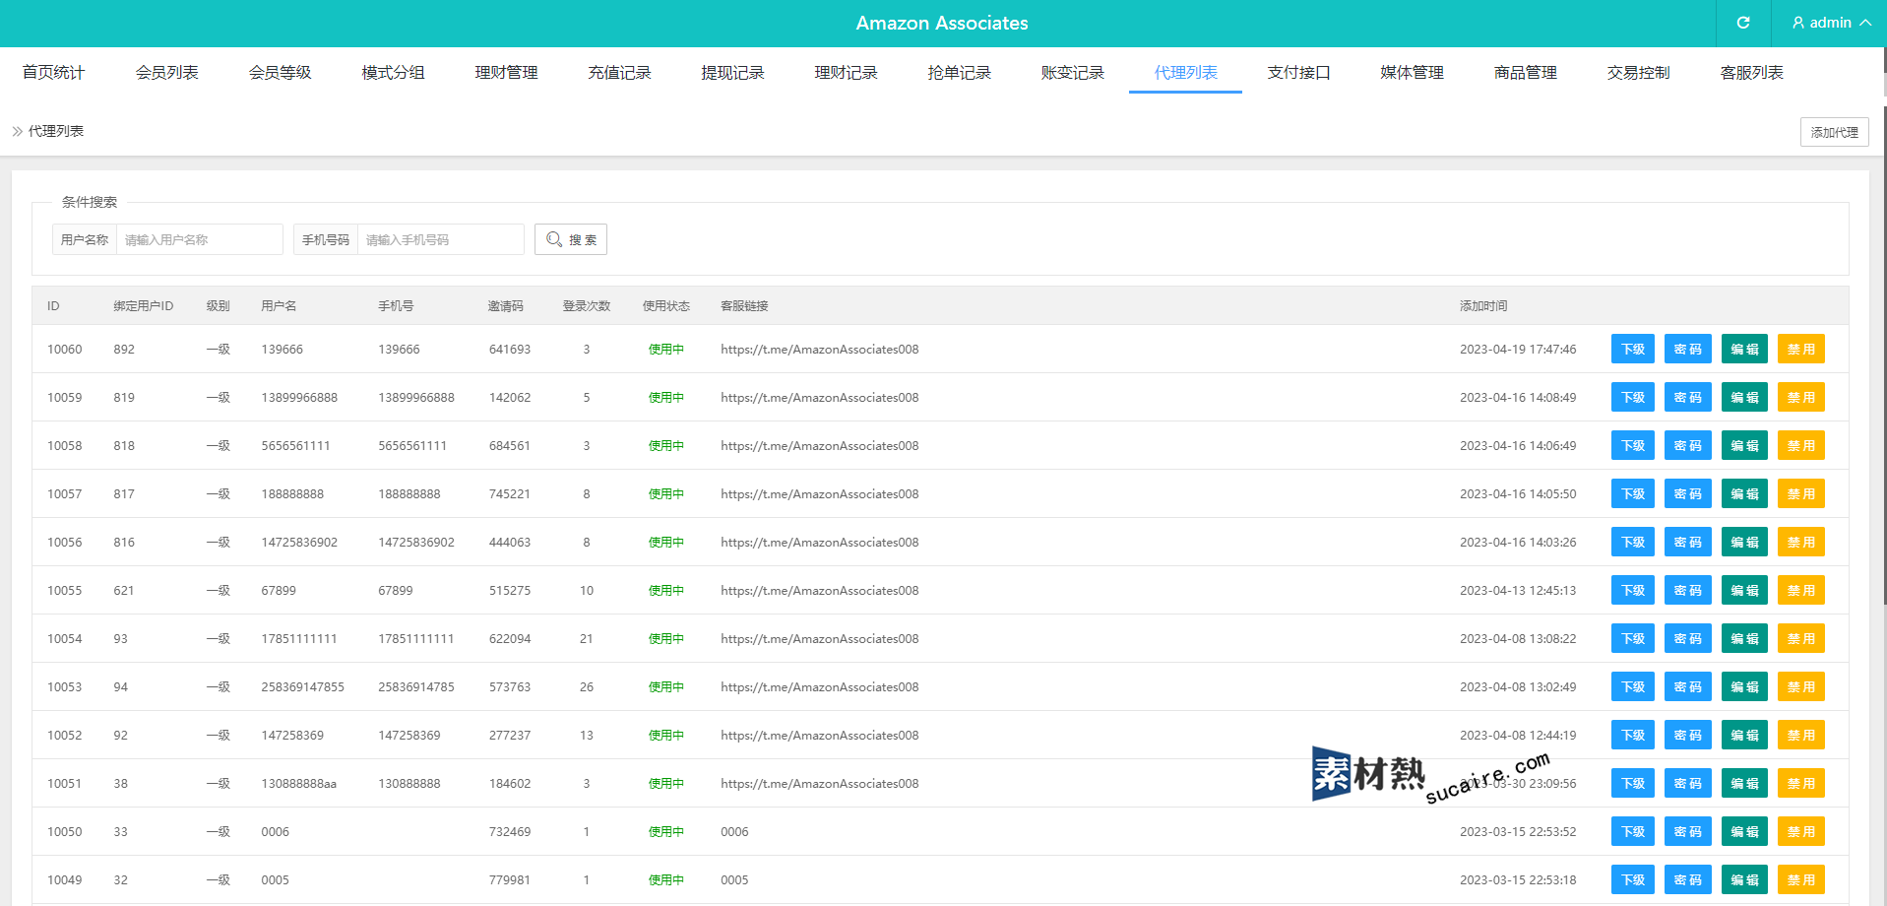
Task: Click 禁用 button for ID 10053
Action: tap(1801, 686)
